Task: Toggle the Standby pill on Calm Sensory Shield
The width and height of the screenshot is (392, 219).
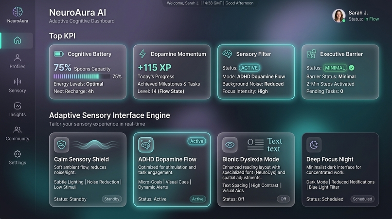Action: click(x=112, y=199)
